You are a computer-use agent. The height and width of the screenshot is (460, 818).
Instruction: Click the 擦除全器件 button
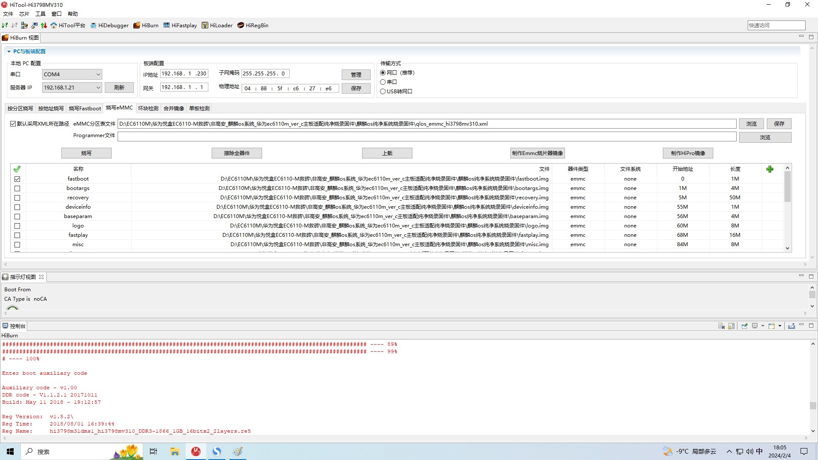coord(237,153)
